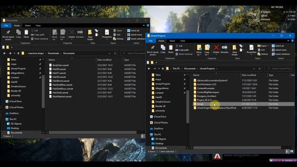Viewport: 297px width, 167px height.
Task: Select ContentExamples folder in Unreal Projects
Action: point(206,89)
